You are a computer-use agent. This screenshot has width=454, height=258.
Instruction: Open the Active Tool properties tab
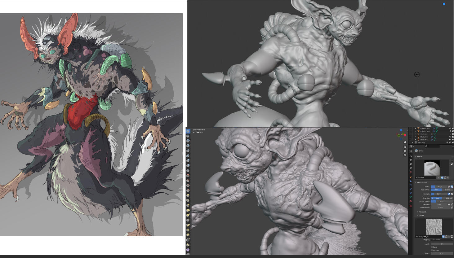point(411,151)
